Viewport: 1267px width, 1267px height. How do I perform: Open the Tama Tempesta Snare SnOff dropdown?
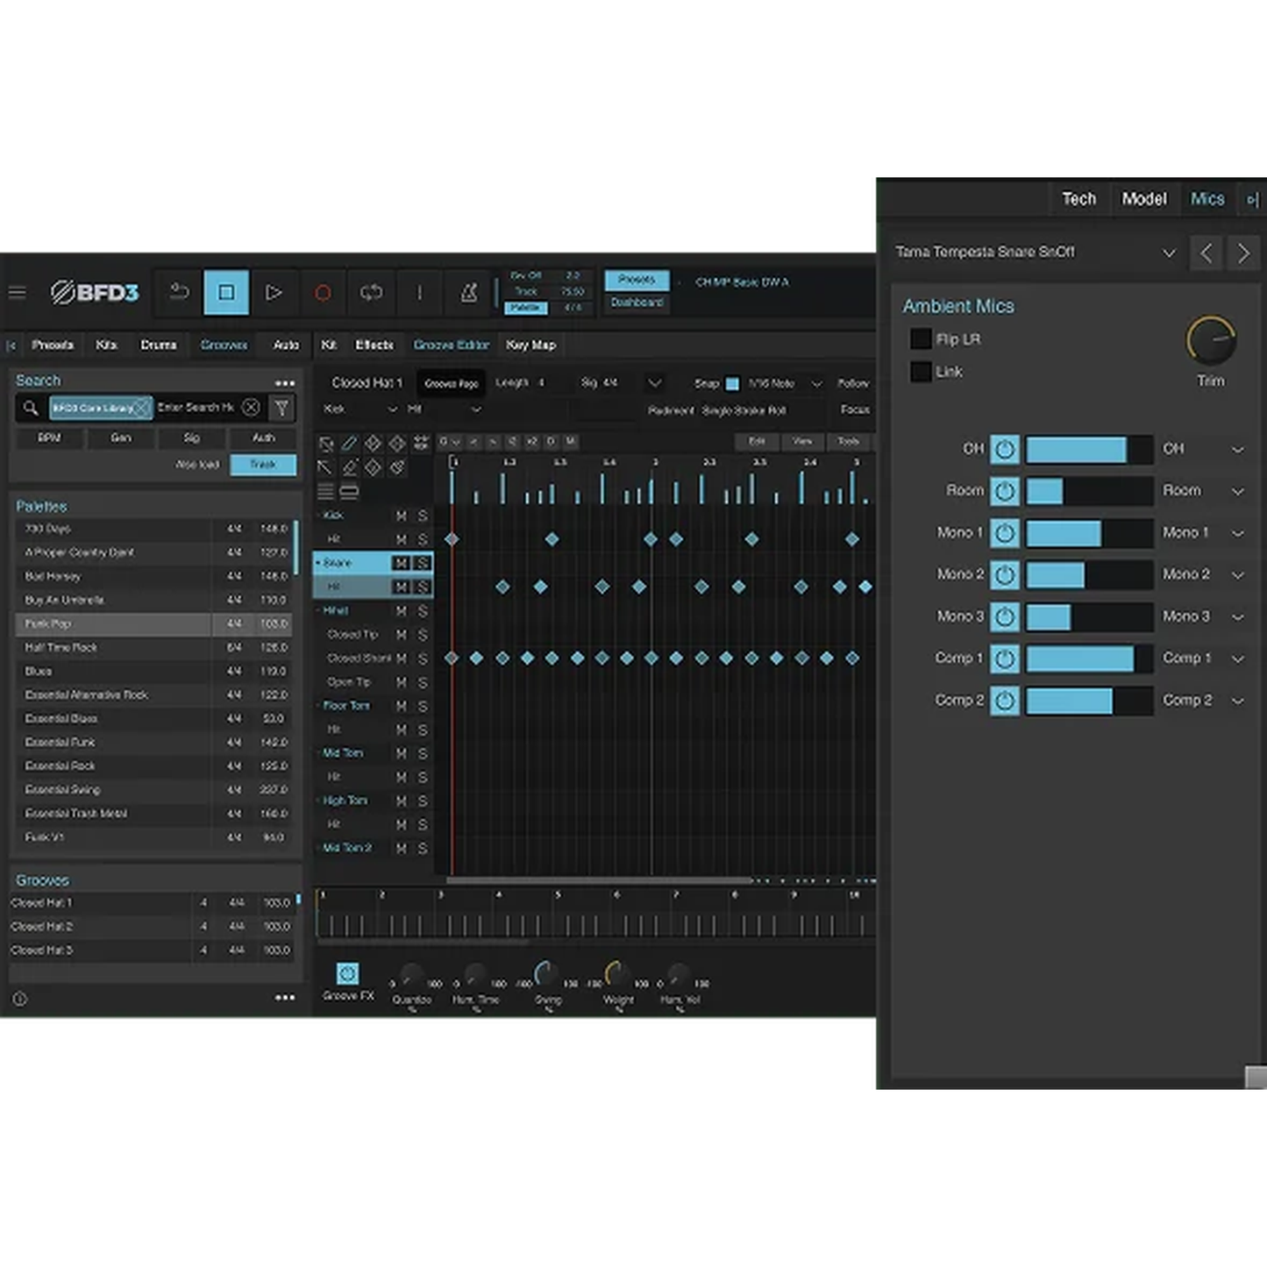click(x=1169, y=253)
